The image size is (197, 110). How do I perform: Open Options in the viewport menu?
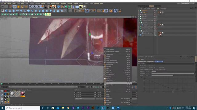point(20,17)
